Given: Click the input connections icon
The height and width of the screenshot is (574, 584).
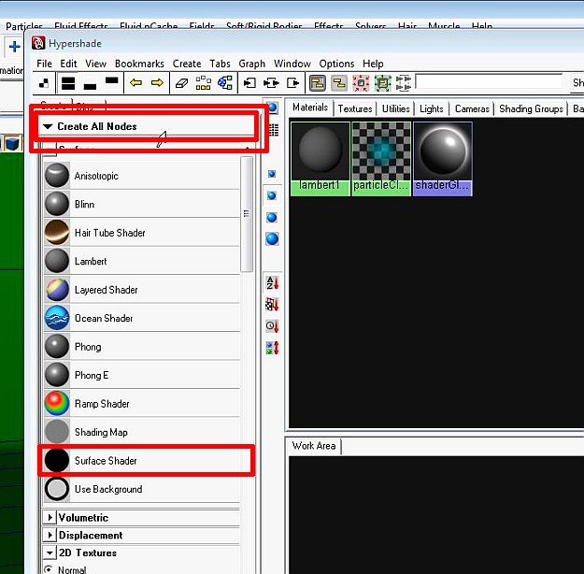Looking at the screenshot, I should coord(249,83).
